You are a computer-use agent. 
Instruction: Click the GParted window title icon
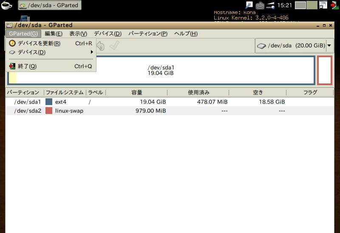(x=9, y=25)
